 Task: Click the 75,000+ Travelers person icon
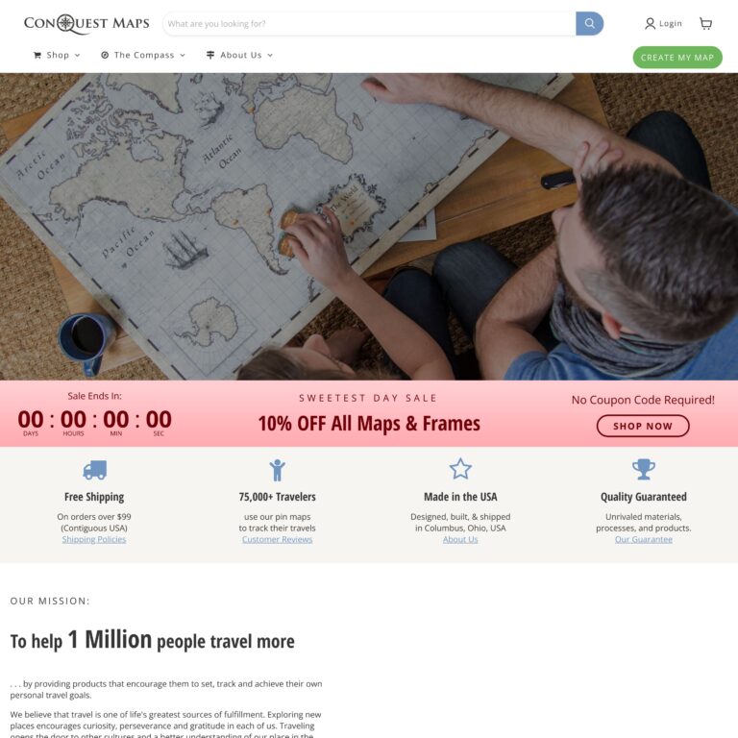coord(278,470)
